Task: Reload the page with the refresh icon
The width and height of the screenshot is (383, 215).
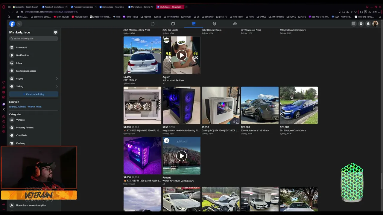Action: point(17,12)
